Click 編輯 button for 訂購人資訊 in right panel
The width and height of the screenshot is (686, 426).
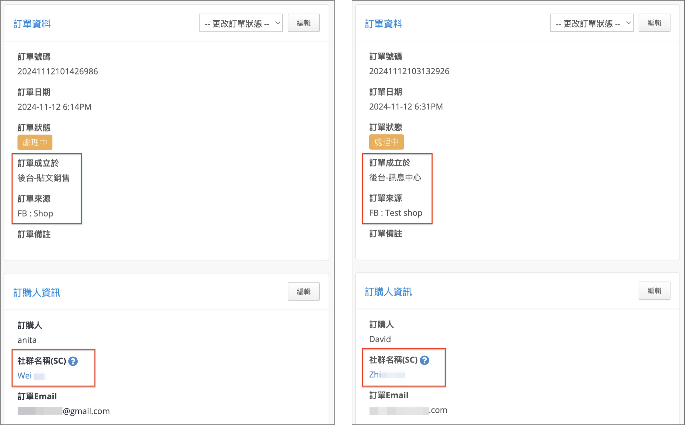pos(654,291)
